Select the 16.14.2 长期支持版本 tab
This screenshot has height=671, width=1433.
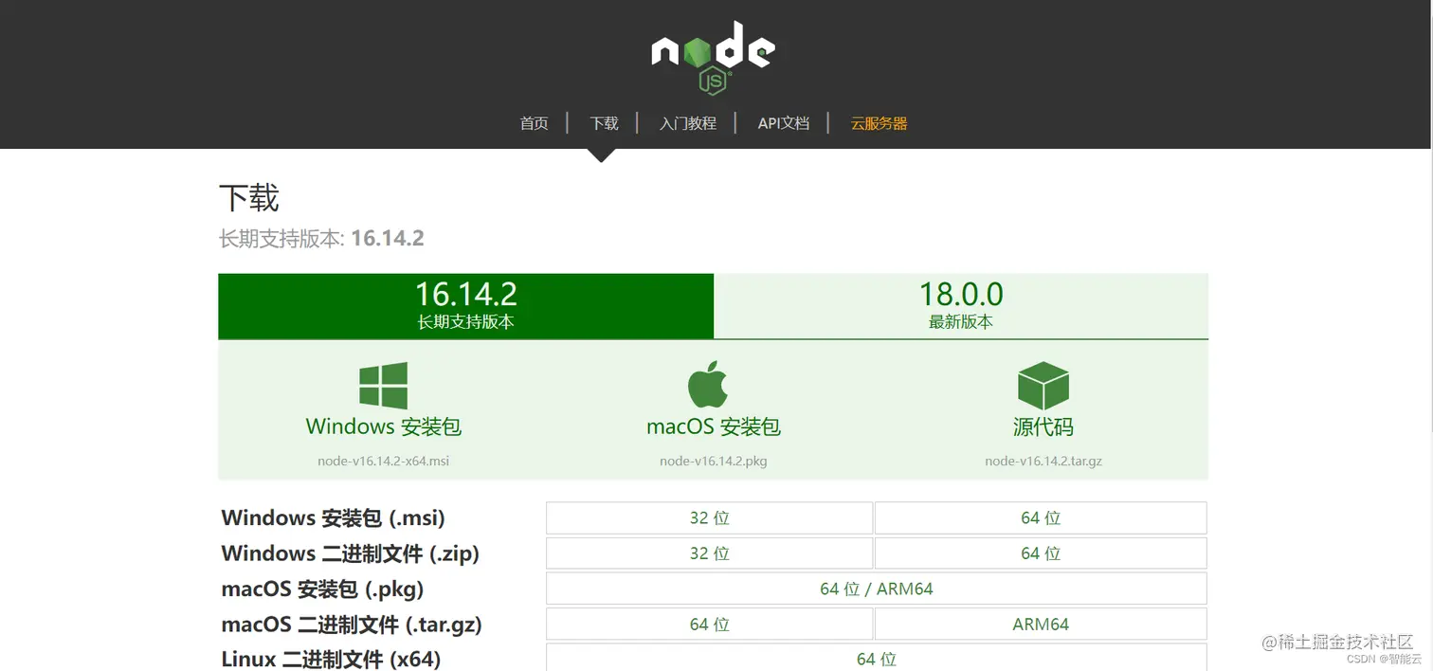click(x=465, y=306)
